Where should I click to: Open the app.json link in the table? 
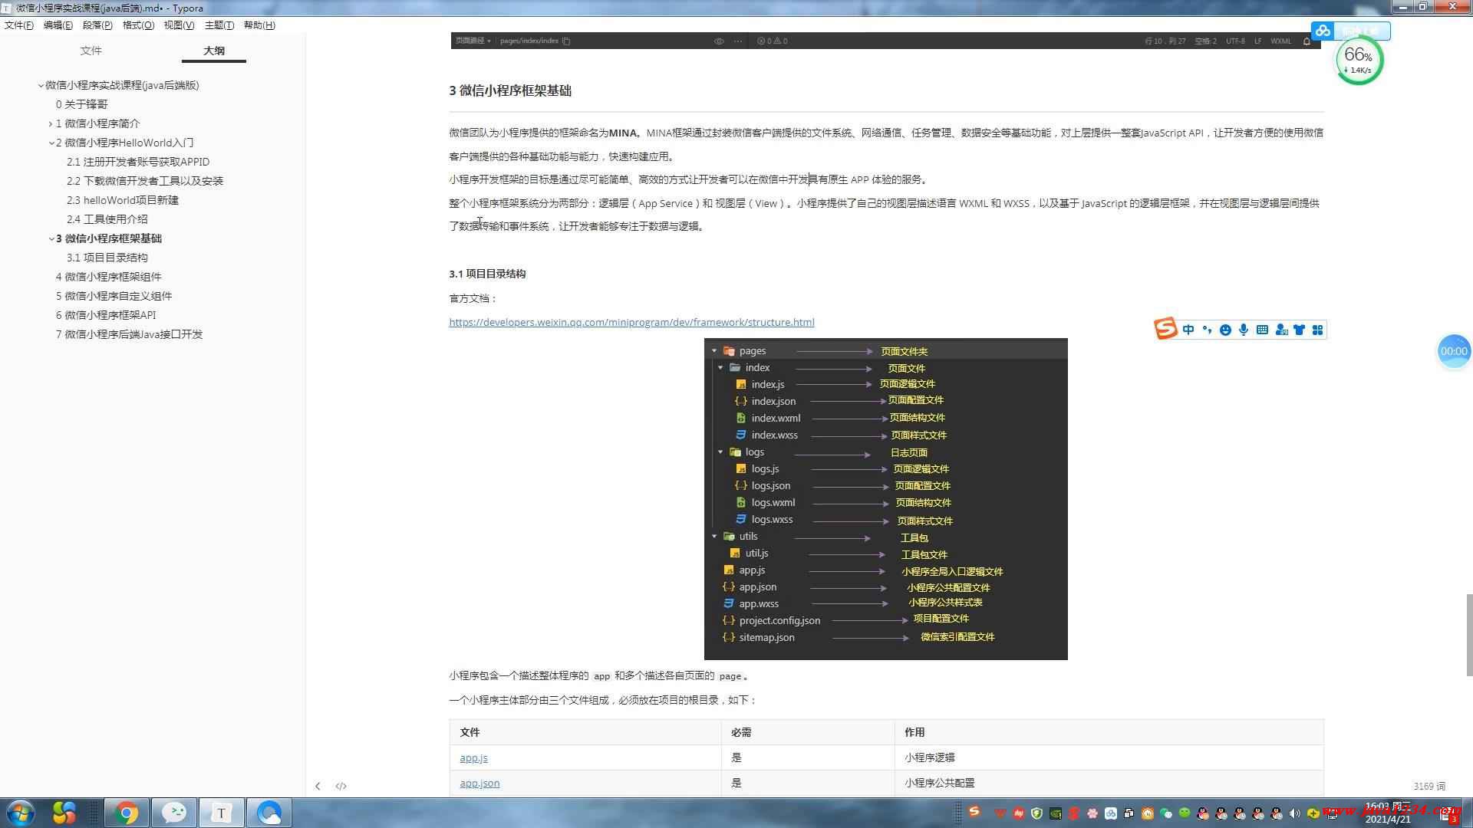click(x=479, y=784)
